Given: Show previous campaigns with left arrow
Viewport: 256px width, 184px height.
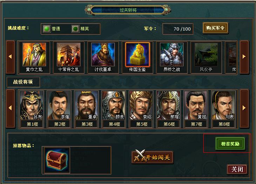Looking at the screenshot, I should tap(11, 57).
